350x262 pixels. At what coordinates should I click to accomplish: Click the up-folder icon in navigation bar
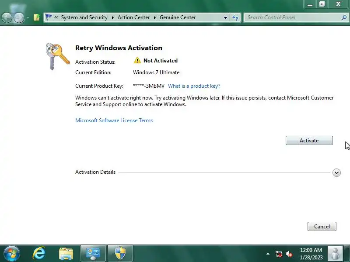point(37,17)
